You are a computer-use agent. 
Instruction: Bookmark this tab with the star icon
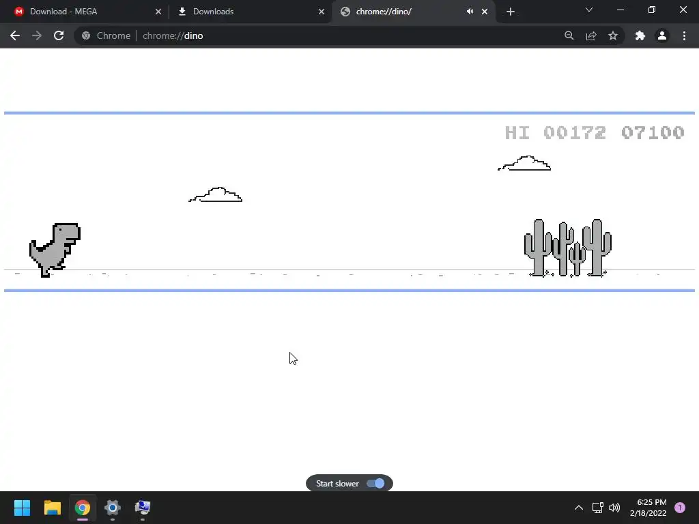[x=613, y=35]
